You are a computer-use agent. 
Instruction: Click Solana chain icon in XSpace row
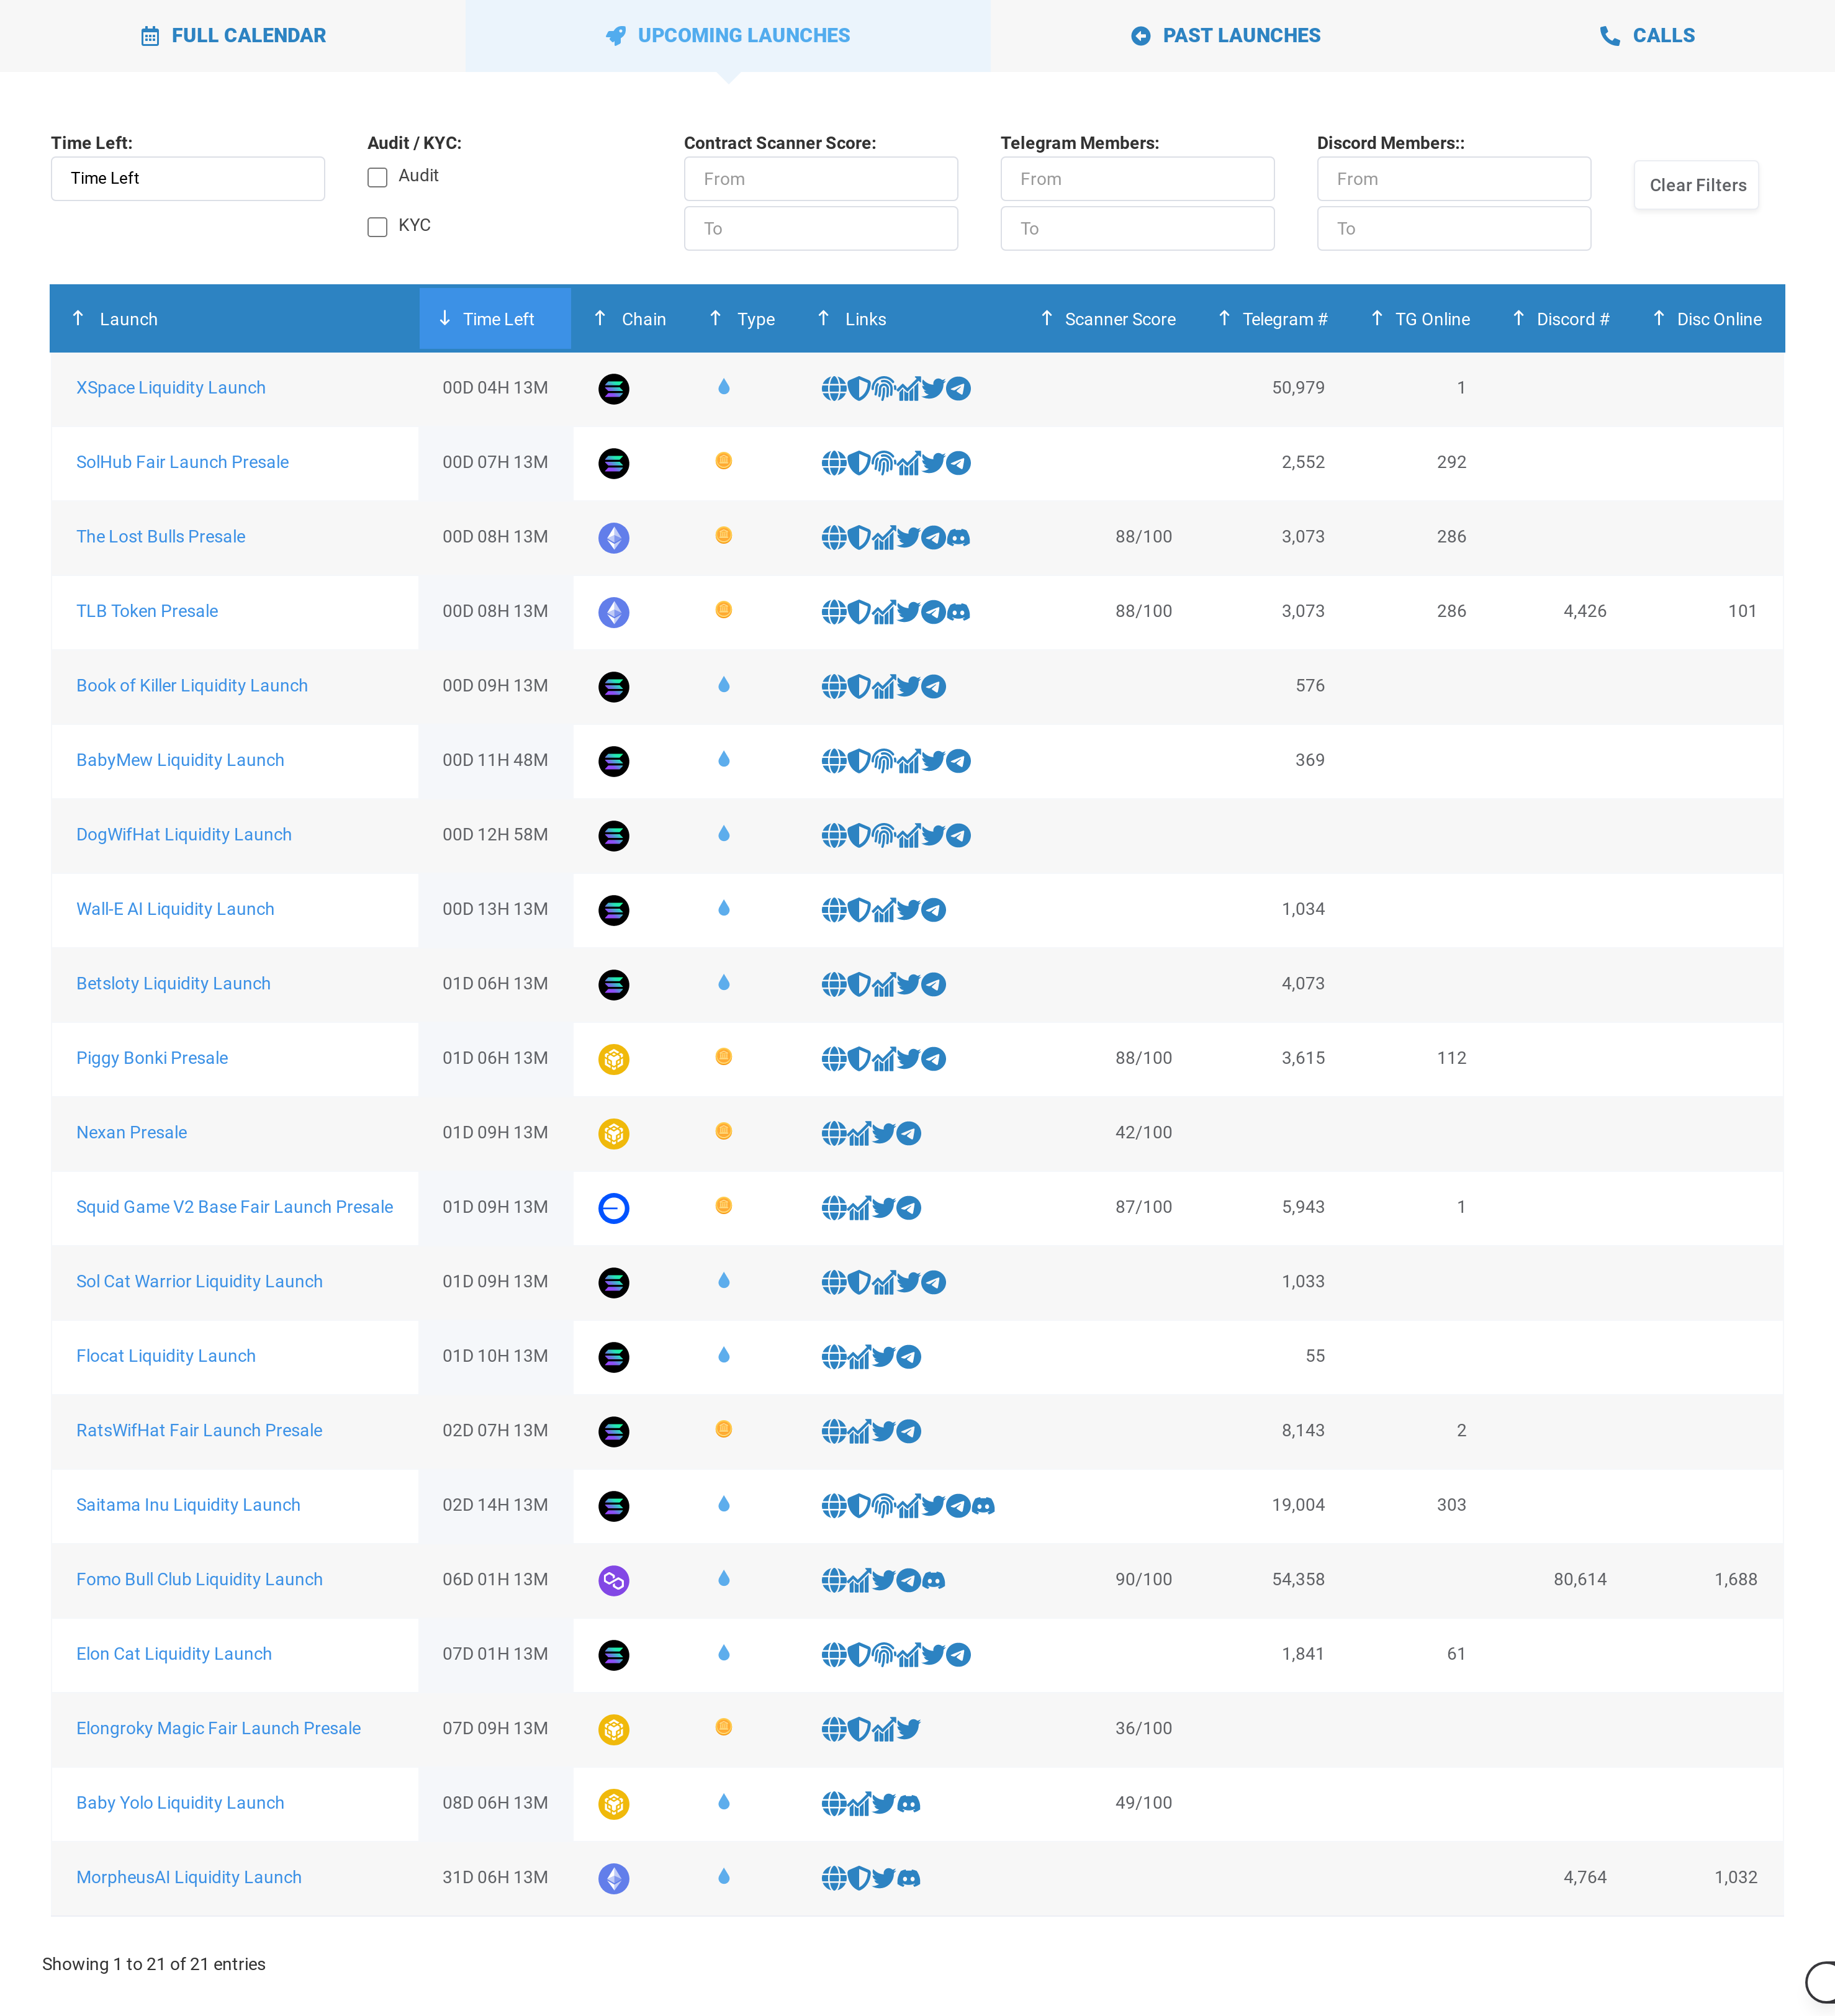click(x=614, y=388)
